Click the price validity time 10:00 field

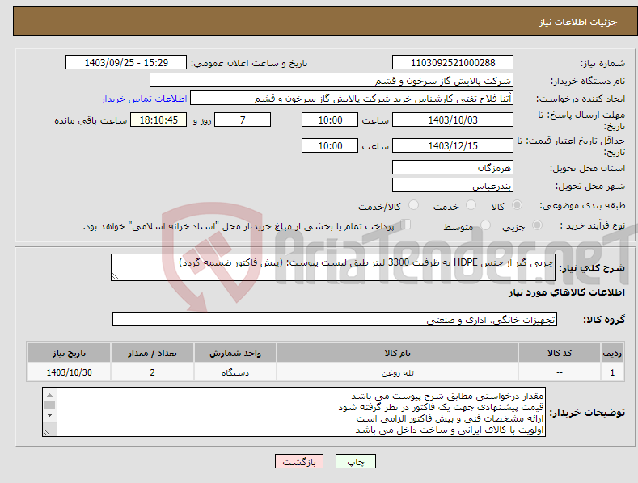coord(330,145)
